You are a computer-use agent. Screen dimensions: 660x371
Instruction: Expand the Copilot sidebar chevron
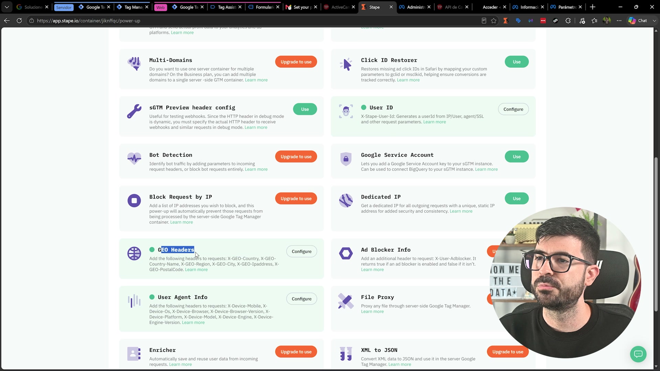click(x=654, y=21)
